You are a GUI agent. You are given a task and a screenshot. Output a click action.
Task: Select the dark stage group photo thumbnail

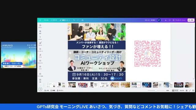coord(179,85)
